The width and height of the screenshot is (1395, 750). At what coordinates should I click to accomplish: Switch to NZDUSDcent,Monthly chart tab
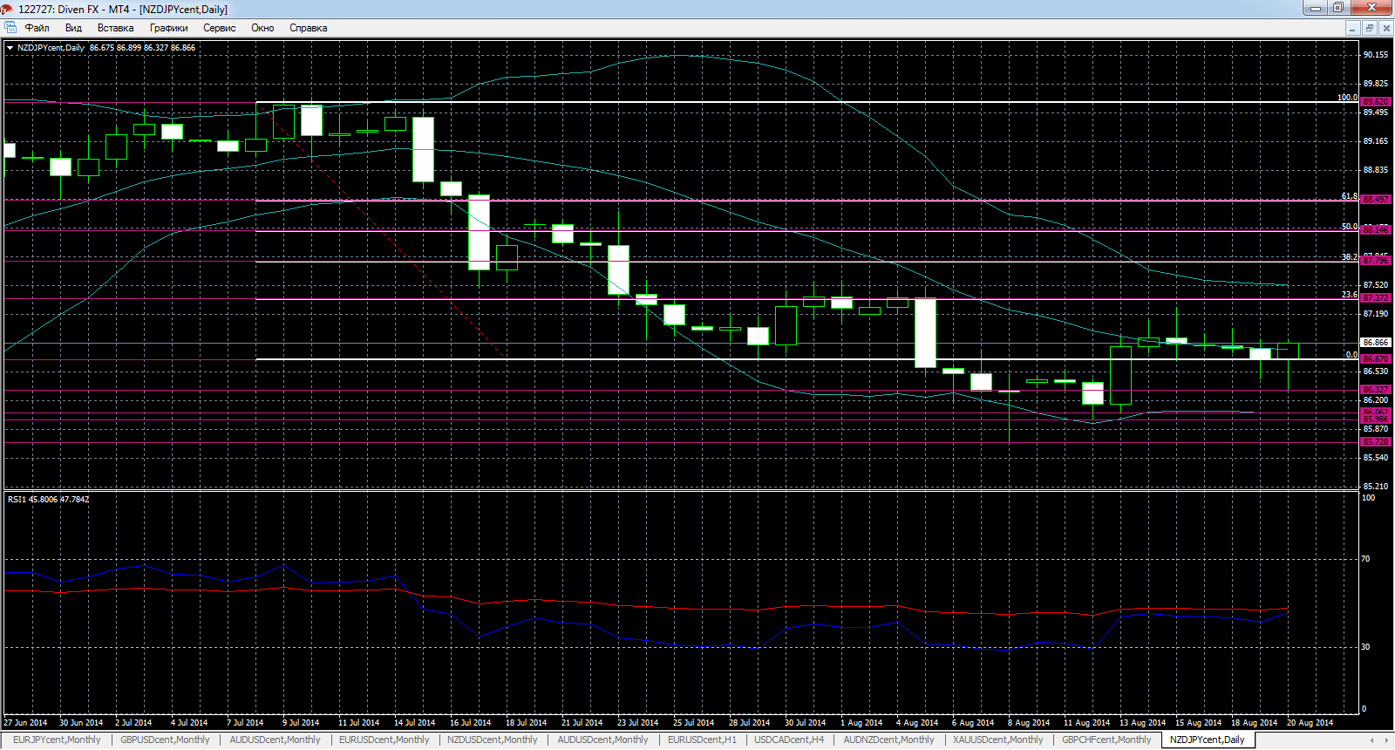tap(492, 740)
